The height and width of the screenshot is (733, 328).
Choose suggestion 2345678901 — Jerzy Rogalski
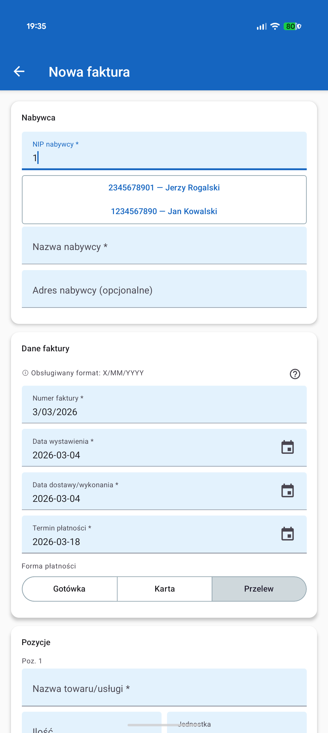[x=164, y=188]
